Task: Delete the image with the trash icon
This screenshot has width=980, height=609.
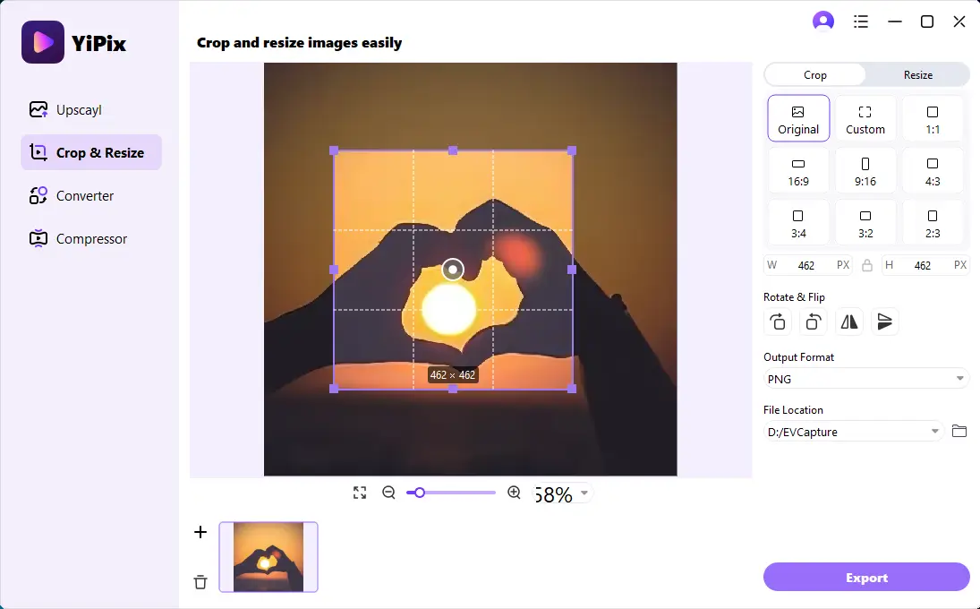Action: point(200,581)
